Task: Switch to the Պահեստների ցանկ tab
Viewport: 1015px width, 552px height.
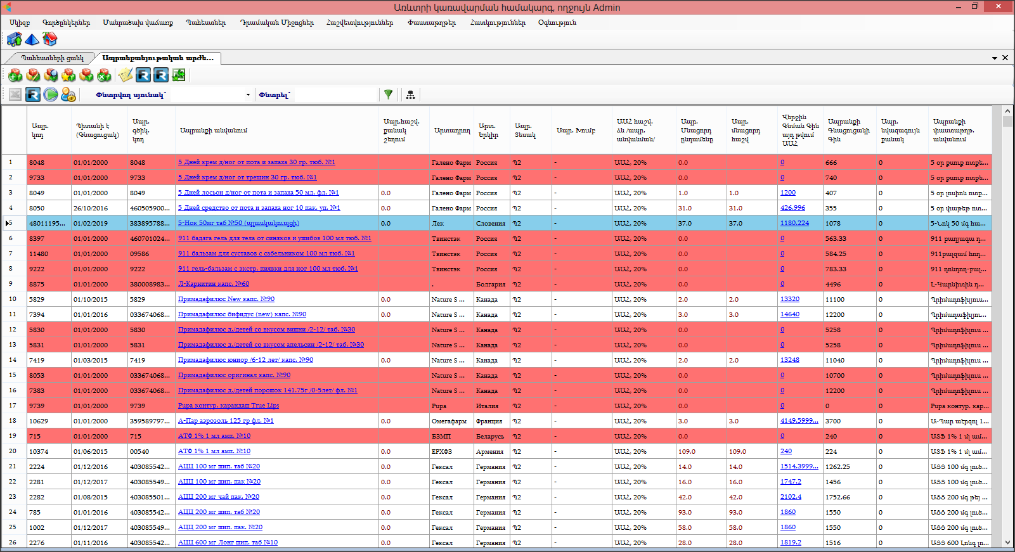Action: (x=51, y=58)
